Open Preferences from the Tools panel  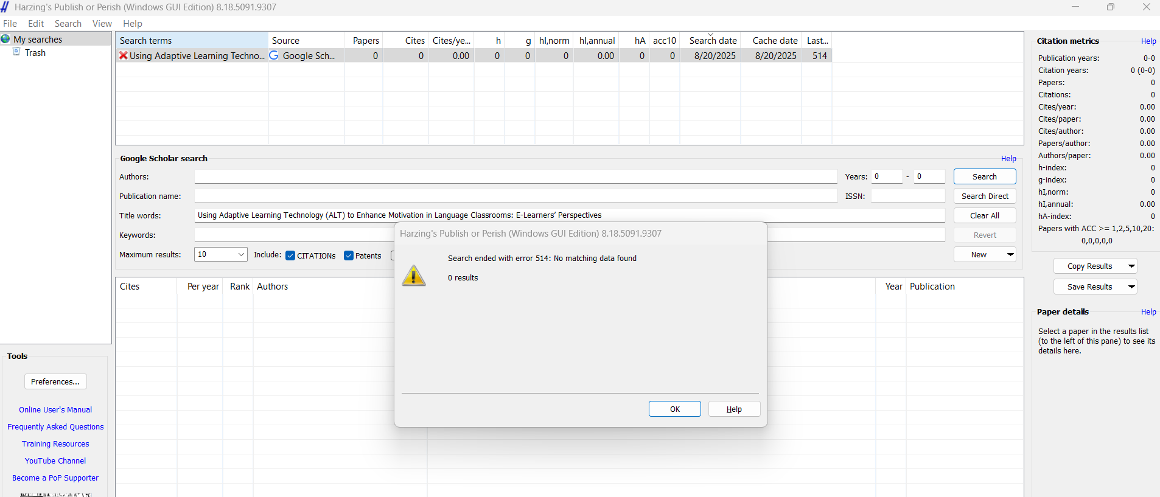coord(55,381)
